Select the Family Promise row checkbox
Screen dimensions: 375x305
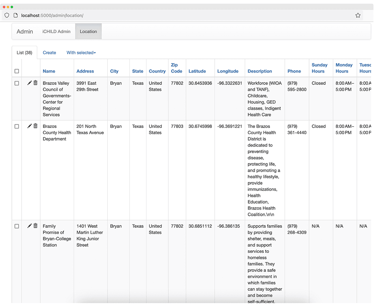(17, 226)
